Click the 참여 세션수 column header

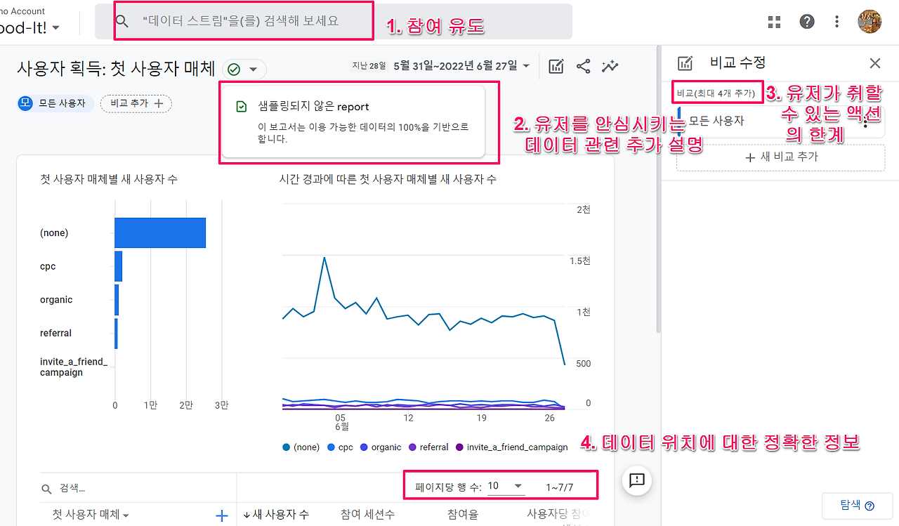pyautogui.click(x=367, y=515)
